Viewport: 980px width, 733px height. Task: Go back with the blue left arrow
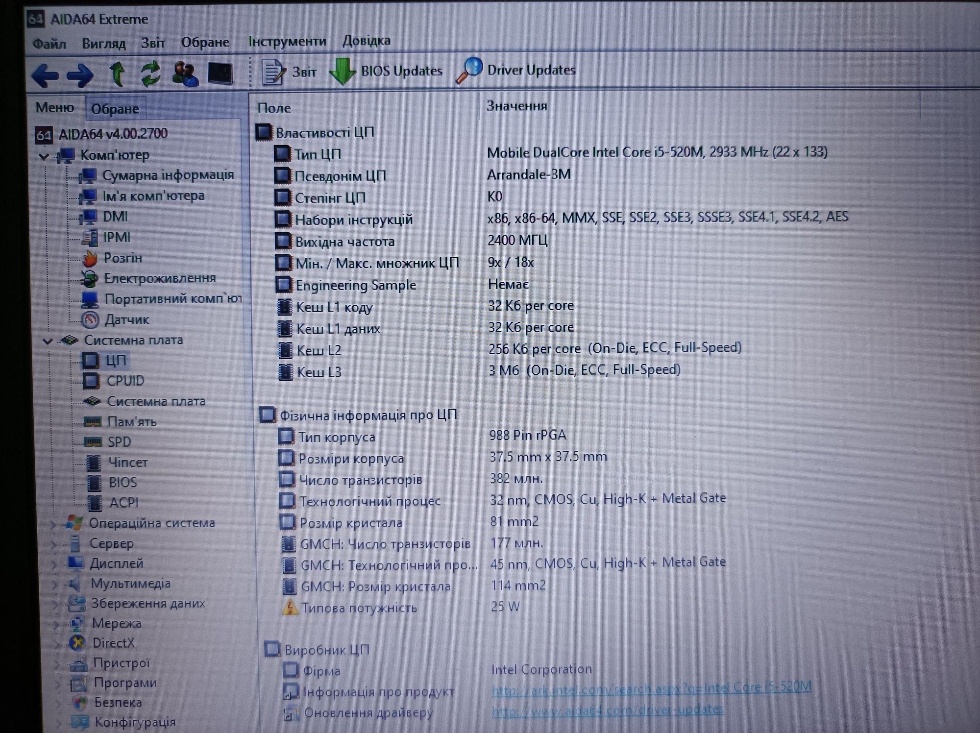pyautogui.click(x=45, y=75)
